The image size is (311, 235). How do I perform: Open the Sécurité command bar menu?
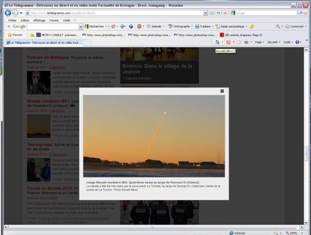click(274, 42)
